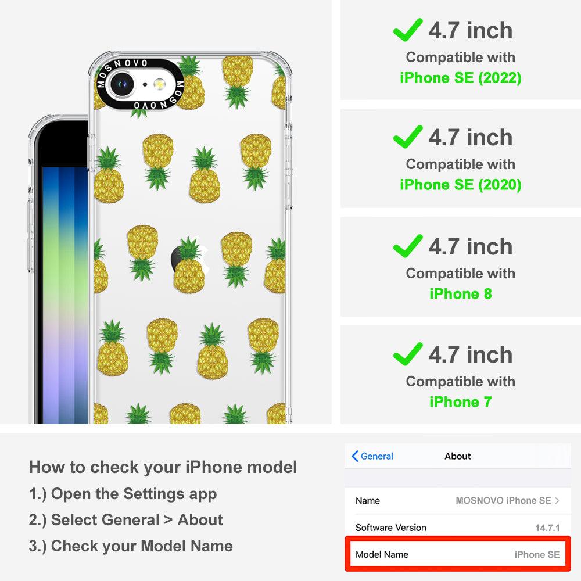Viewport: 581px width, 581px height.
Task: Select the Model Name row
Action: [x=458, y=554]
